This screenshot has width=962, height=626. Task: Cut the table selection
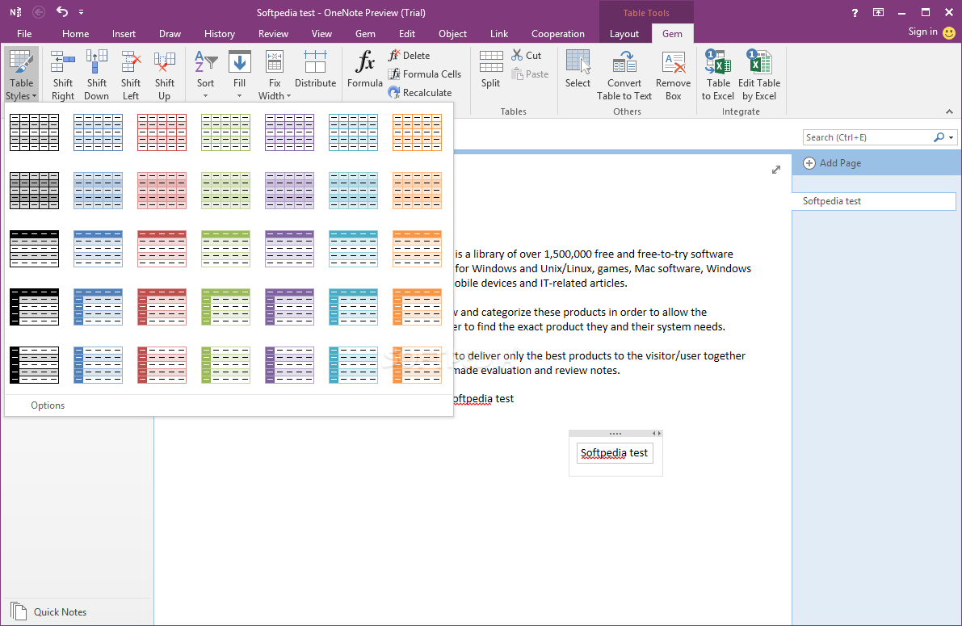click(x=527, y=55)
